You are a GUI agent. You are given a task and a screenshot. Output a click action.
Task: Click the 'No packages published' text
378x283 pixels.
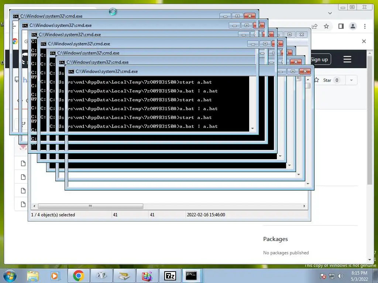(x=286, y=253)
